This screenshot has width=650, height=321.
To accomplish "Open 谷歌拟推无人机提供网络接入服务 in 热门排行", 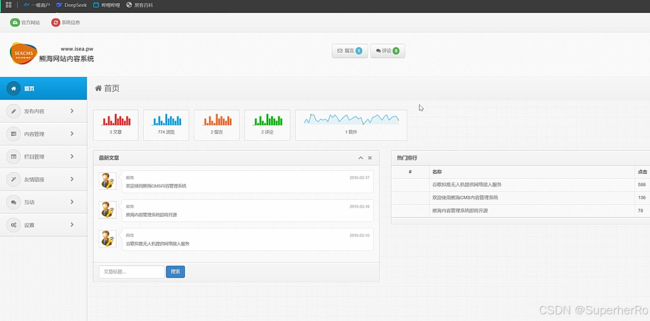I will pos(467,185).
